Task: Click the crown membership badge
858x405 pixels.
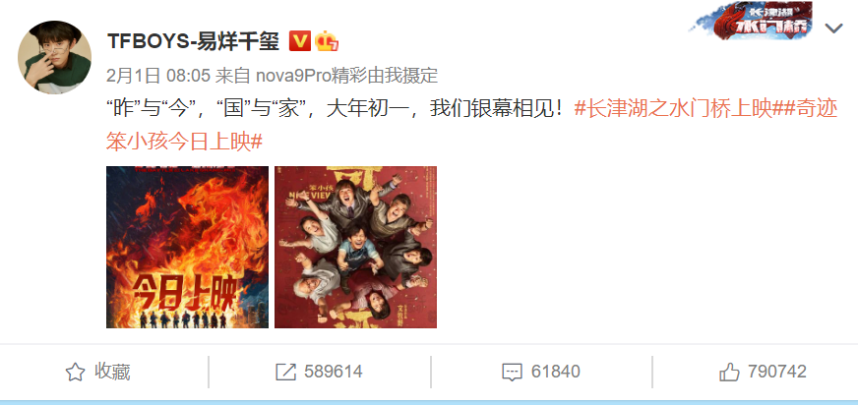Action: pyautogui.click(x=327, y=41)
